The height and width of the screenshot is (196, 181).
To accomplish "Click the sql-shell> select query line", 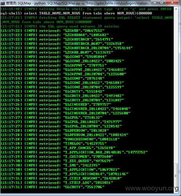I will click(76, 13).
